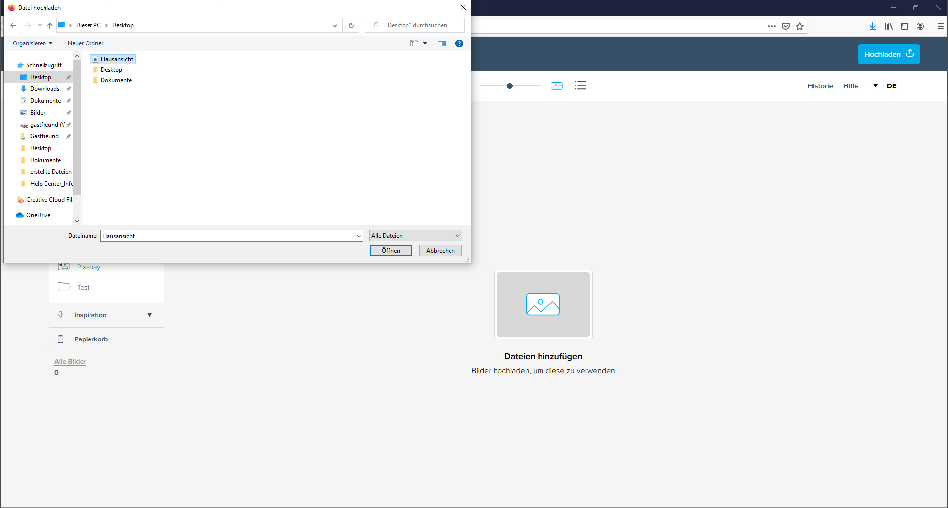Select the grid image view icon
This screenshot has width=948, height=508.
(556, 85)
